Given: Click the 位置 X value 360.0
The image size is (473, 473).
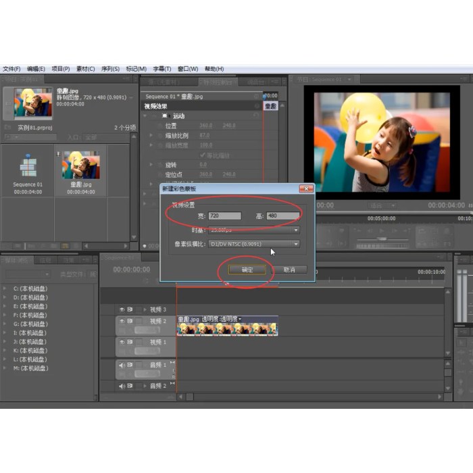Looking at the screenshot, I should [205, 126].
